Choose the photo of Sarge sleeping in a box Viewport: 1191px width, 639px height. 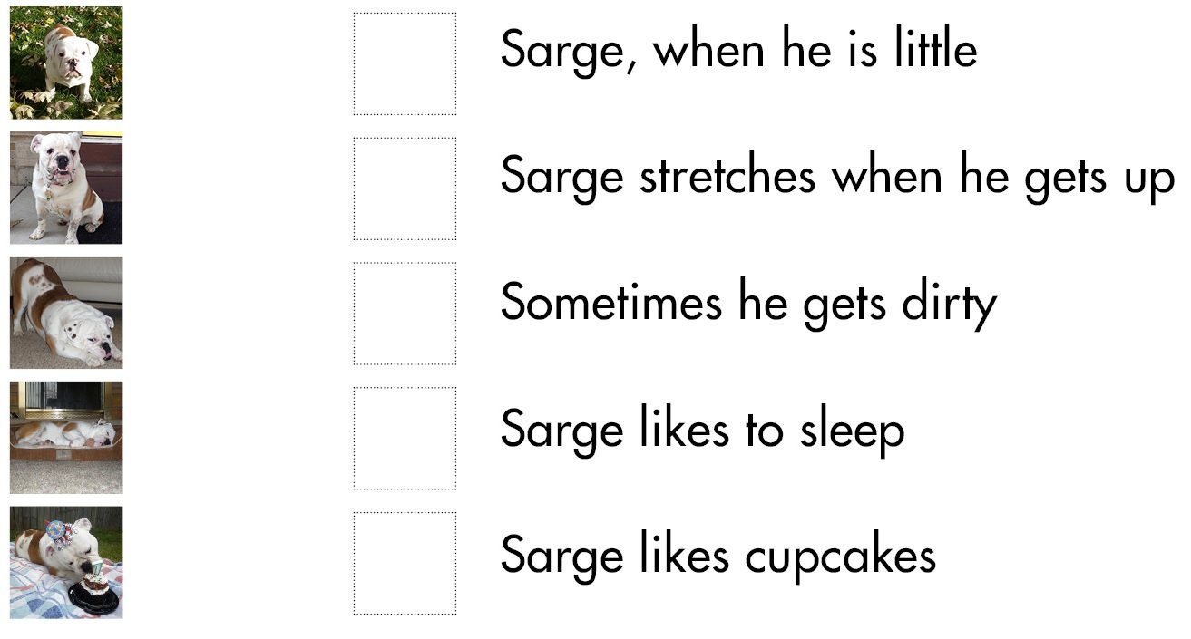coord(66,437)
